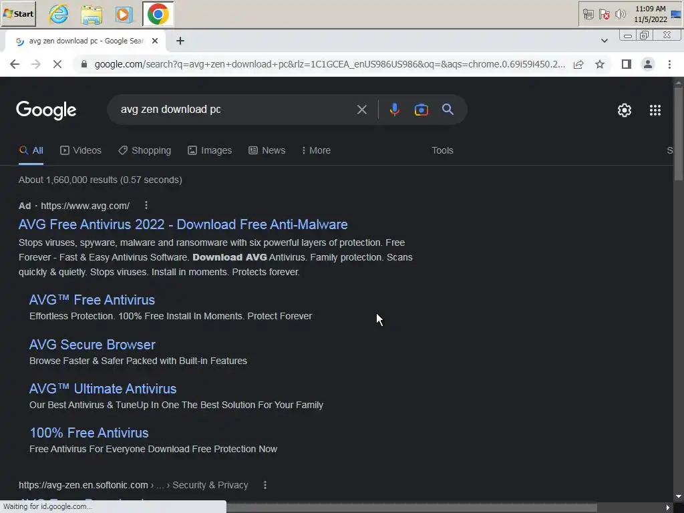The width and height of the screenshot is (684, 513).
Task: Click the horizontal scrollbar thumb
Action: pyautogui.click(x=411, y=508)
